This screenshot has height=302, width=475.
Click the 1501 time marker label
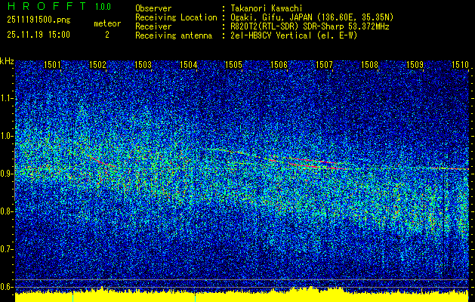[52, 64]
